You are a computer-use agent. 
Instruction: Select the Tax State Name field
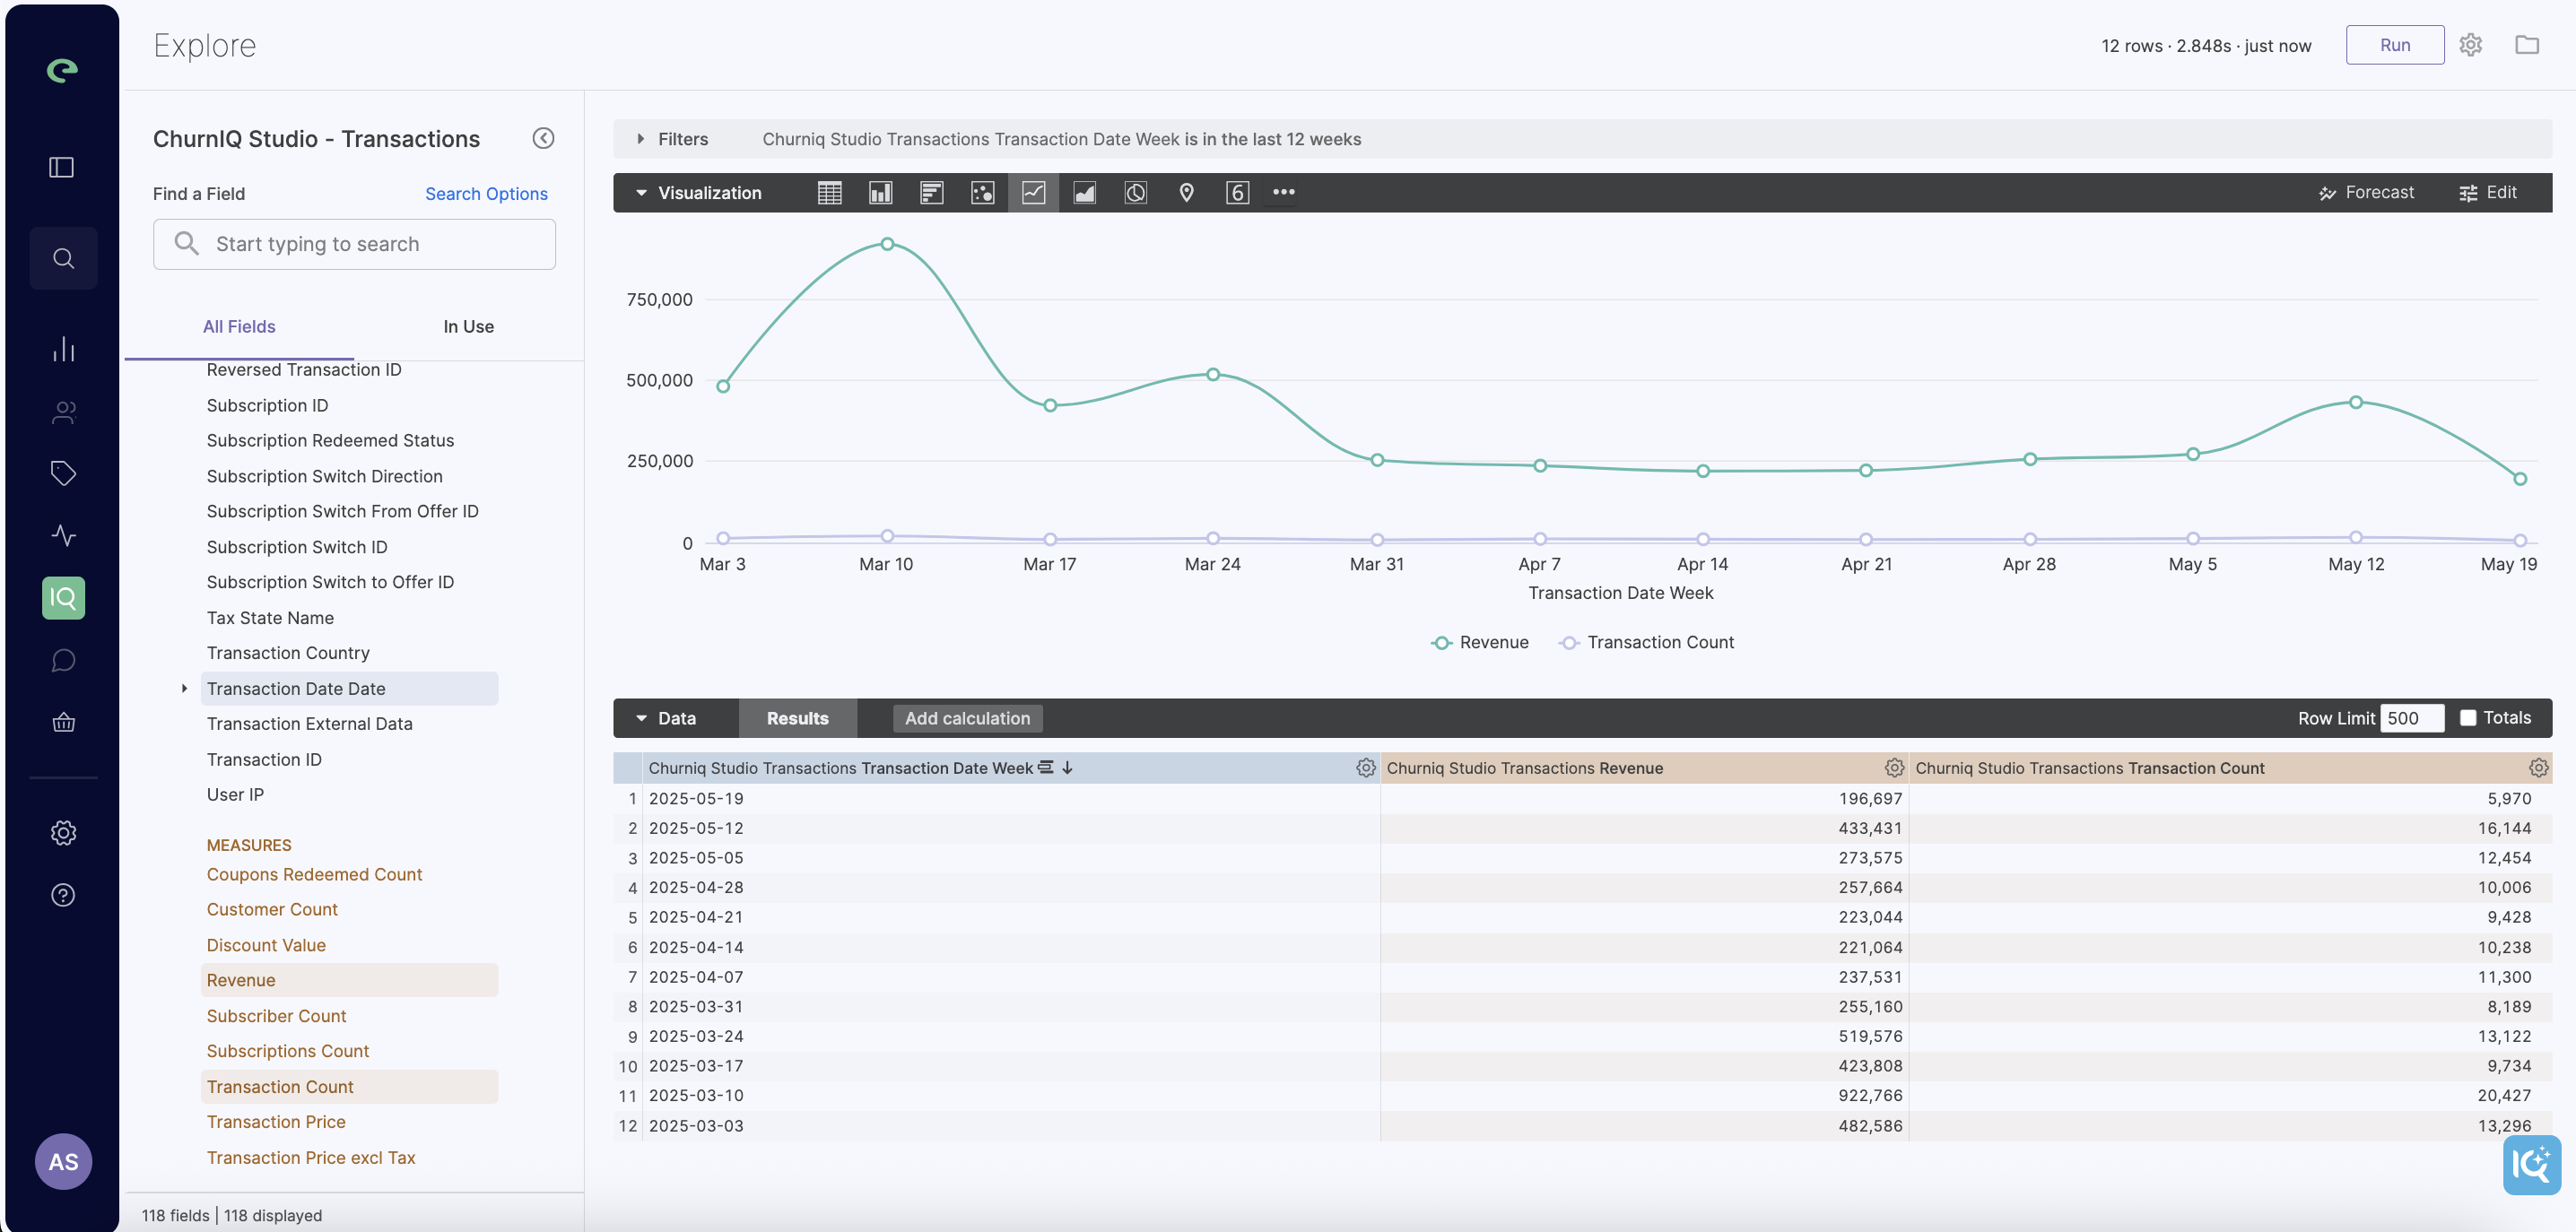click(x=270, y=617)
